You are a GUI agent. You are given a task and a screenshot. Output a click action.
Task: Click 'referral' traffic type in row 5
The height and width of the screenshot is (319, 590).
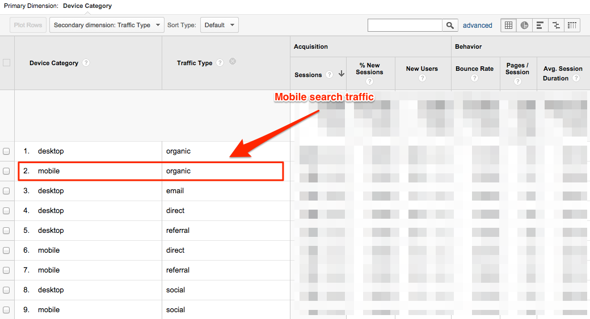(x=178, y=231)
